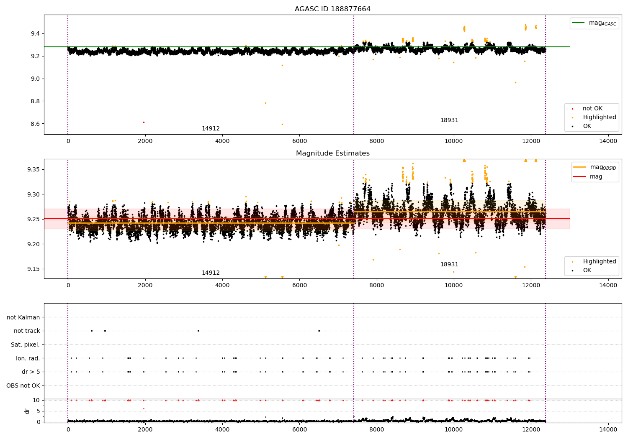Click the 'OBS not OK' row label

coord(23,385)
